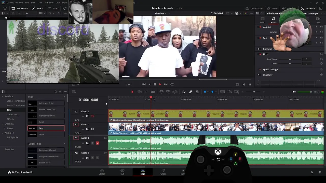Image resolution: width=326 pixels, height=183 pixels.
Task: Unmute Audio 1 via red M
Action: [97, 143]
